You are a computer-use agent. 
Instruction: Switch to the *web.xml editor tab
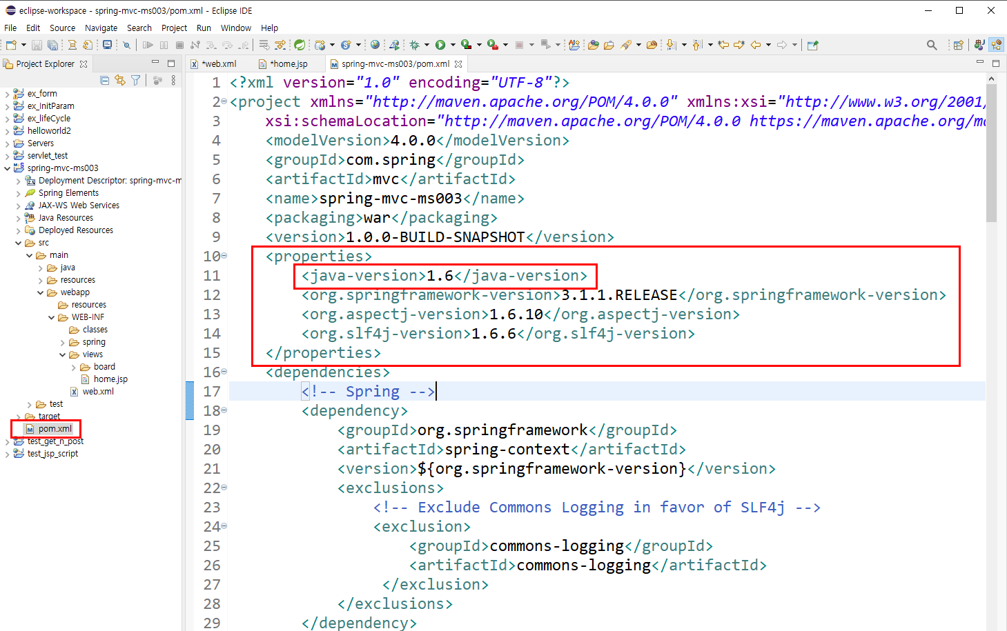tap(219, 63)
